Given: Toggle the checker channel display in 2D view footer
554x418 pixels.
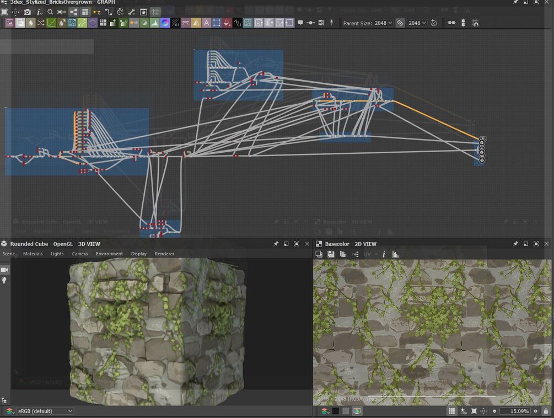Looking at the screenshot, I should [x=346, y=411].
